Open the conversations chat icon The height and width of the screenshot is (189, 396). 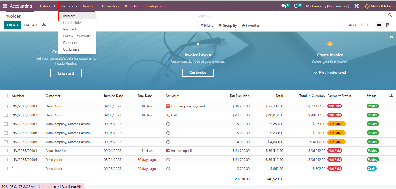click(x=284, y=6)
